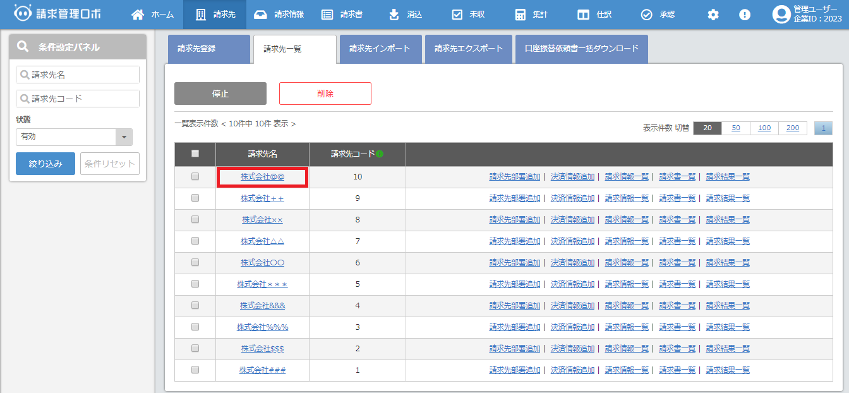The width and height of the screenshot is (849, 393).
Task: Open the 未収 checkmark icon
Action: coord(457,15)
